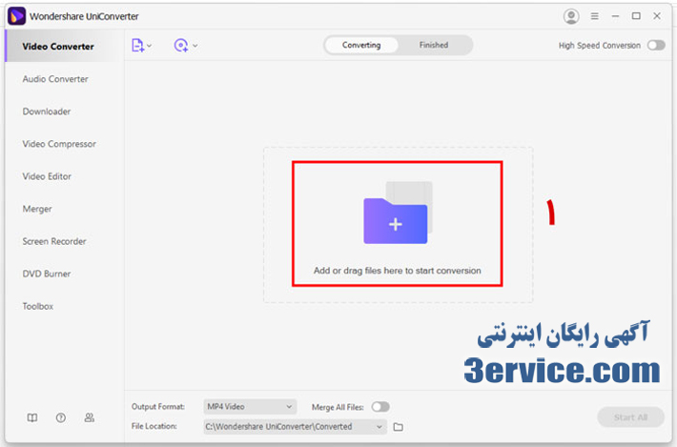The width and height of the screenshot is (677, 447).
Task: Close the UniConverter window
Action: coord(657,16)
